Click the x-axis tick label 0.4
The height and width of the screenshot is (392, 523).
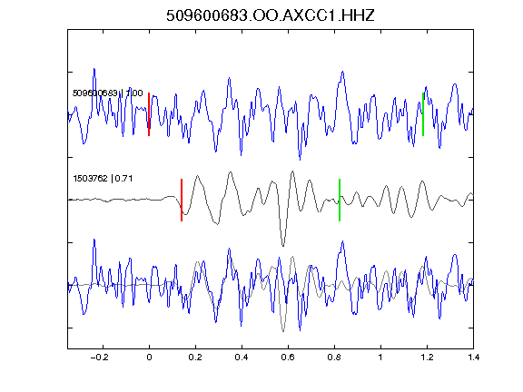(x=242, y=358)
